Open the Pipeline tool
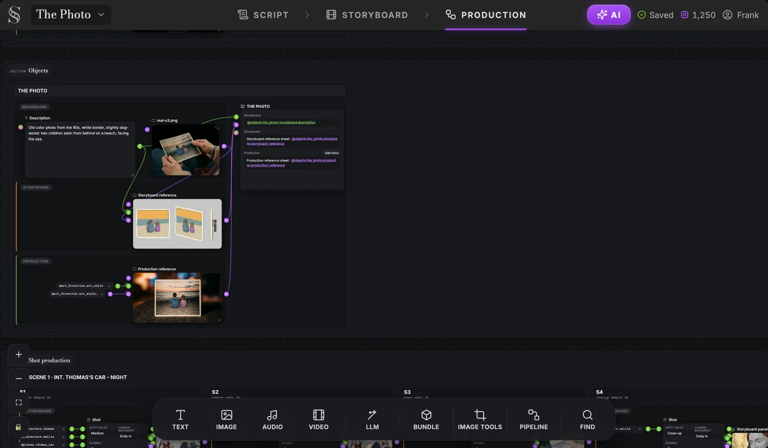This screenshot has width=768, height=448. [x=534, y=420]
